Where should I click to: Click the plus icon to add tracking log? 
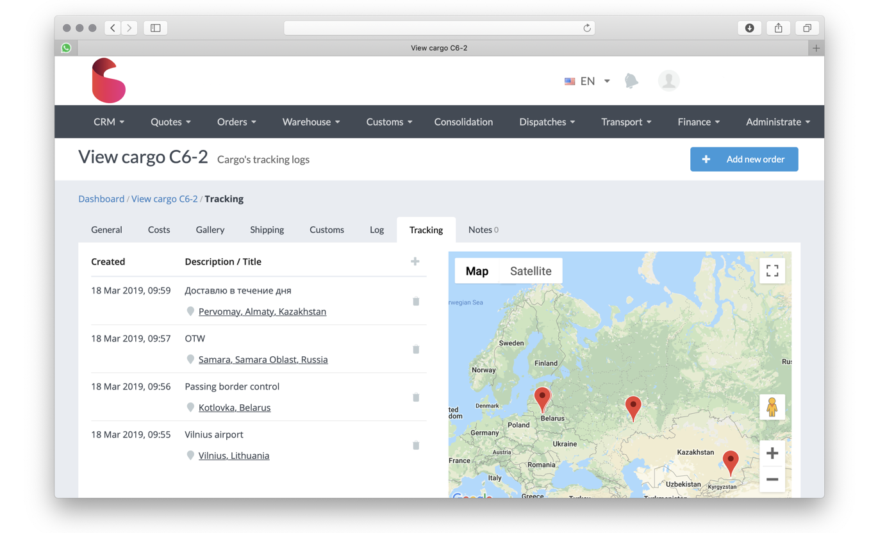pos(415,261)
